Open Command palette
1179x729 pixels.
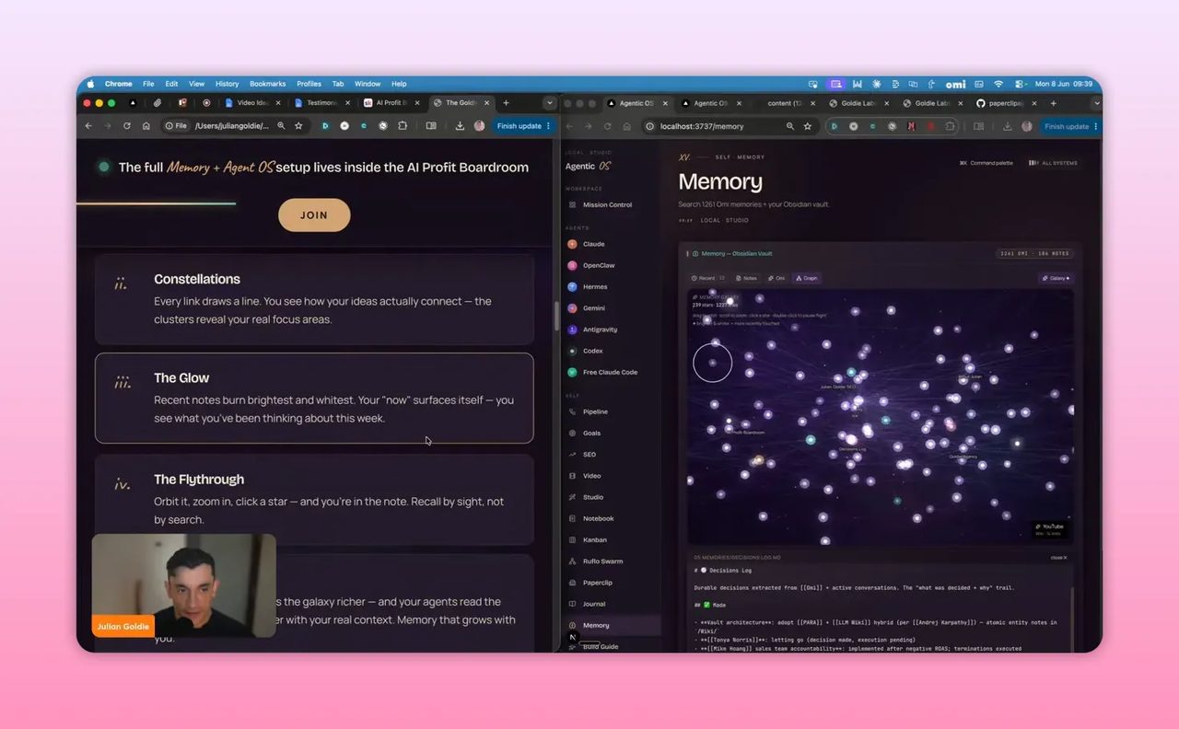click(x=986, y=163)
